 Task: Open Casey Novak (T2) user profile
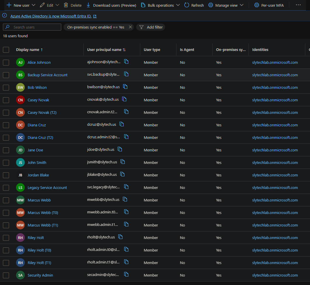click(x=42, y=112)
